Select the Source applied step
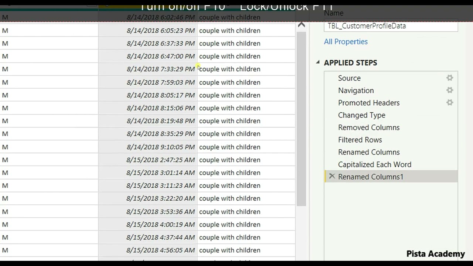473x266 pixels. pos(391,78)
